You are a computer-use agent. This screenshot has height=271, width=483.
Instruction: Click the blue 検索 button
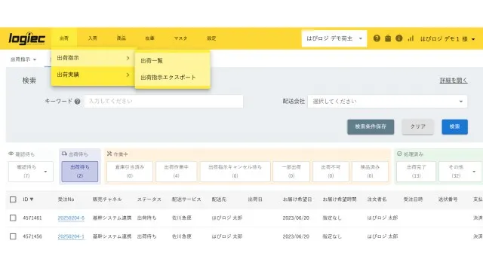pyautogui.click(x=454, y=126)
